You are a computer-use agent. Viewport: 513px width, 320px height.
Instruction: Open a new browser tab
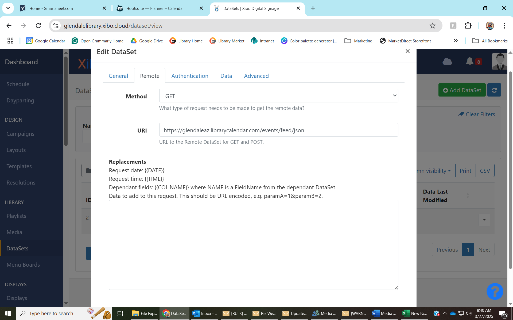point(313,8)
